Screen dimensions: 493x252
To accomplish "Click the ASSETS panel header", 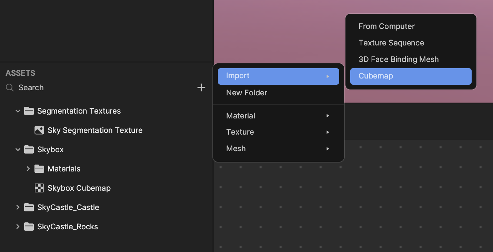I will pos(20,73).
